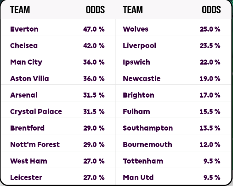Screen dimensions: 233x186
Task: Click Brentford in the left column
Action: click(x=27, y=128)
